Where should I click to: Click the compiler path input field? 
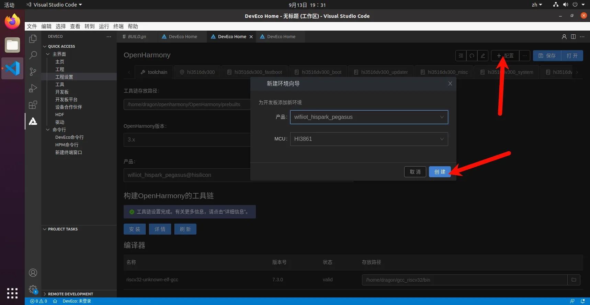[464, 280]
